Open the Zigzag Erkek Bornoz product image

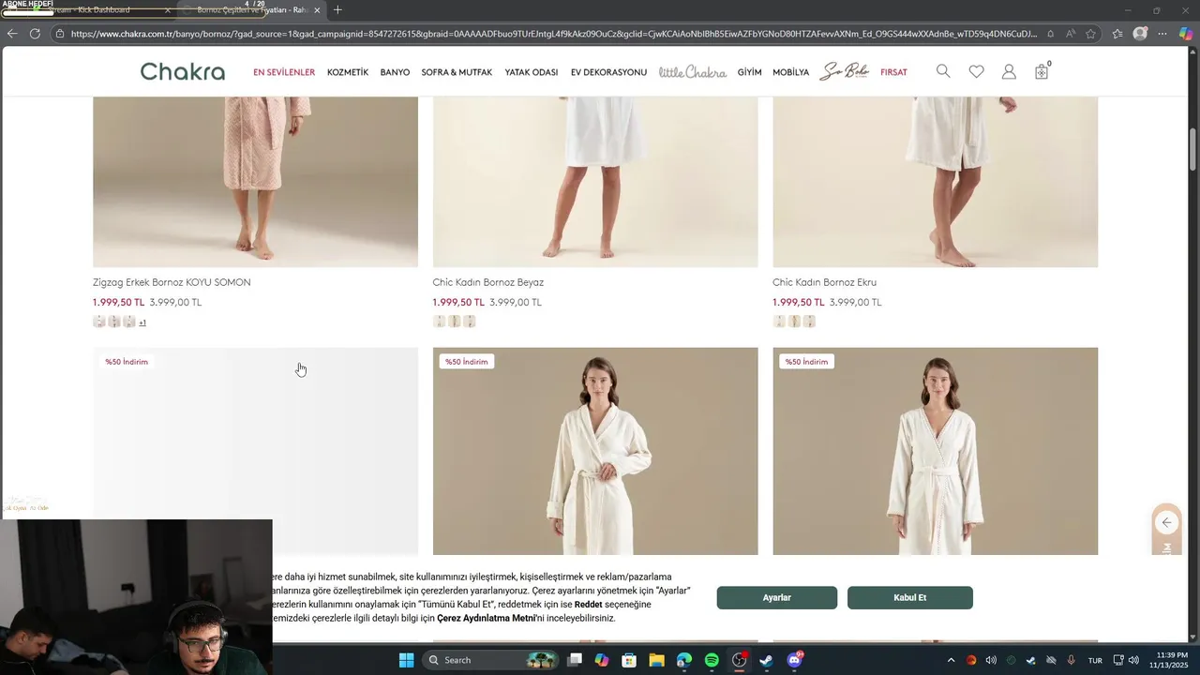pos(255,181)
